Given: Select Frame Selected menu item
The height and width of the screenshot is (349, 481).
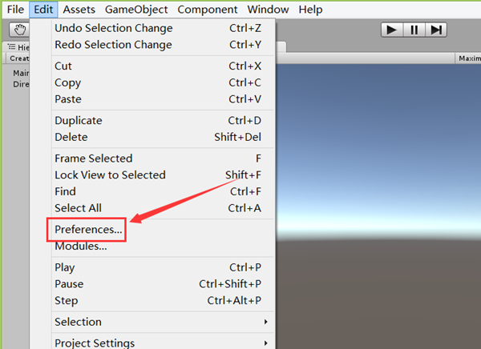Looking at the screenshot, I should click(x=93, y=158).
